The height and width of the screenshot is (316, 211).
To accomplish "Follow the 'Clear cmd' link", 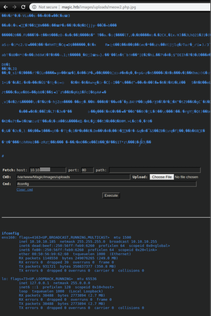I will click(25, 190).
